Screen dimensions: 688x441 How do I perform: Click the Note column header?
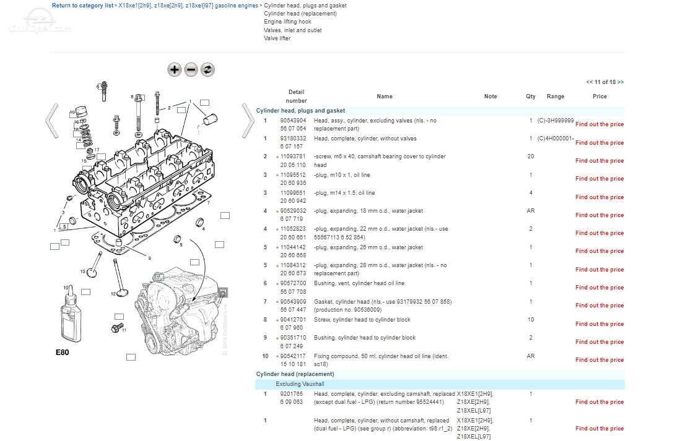click(x=490, y=96)
